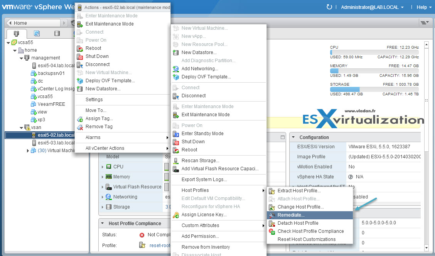Select the backupsrv01 virtual machine
This screenshot has width=435, height=256.
[x=51, y=73]
